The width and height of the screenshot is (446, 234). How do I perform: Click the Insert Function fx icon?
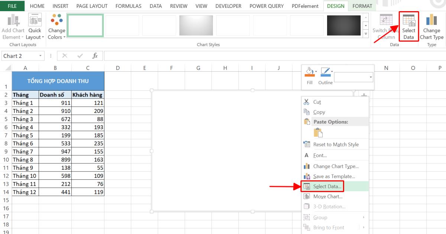[x=94, y=56]
